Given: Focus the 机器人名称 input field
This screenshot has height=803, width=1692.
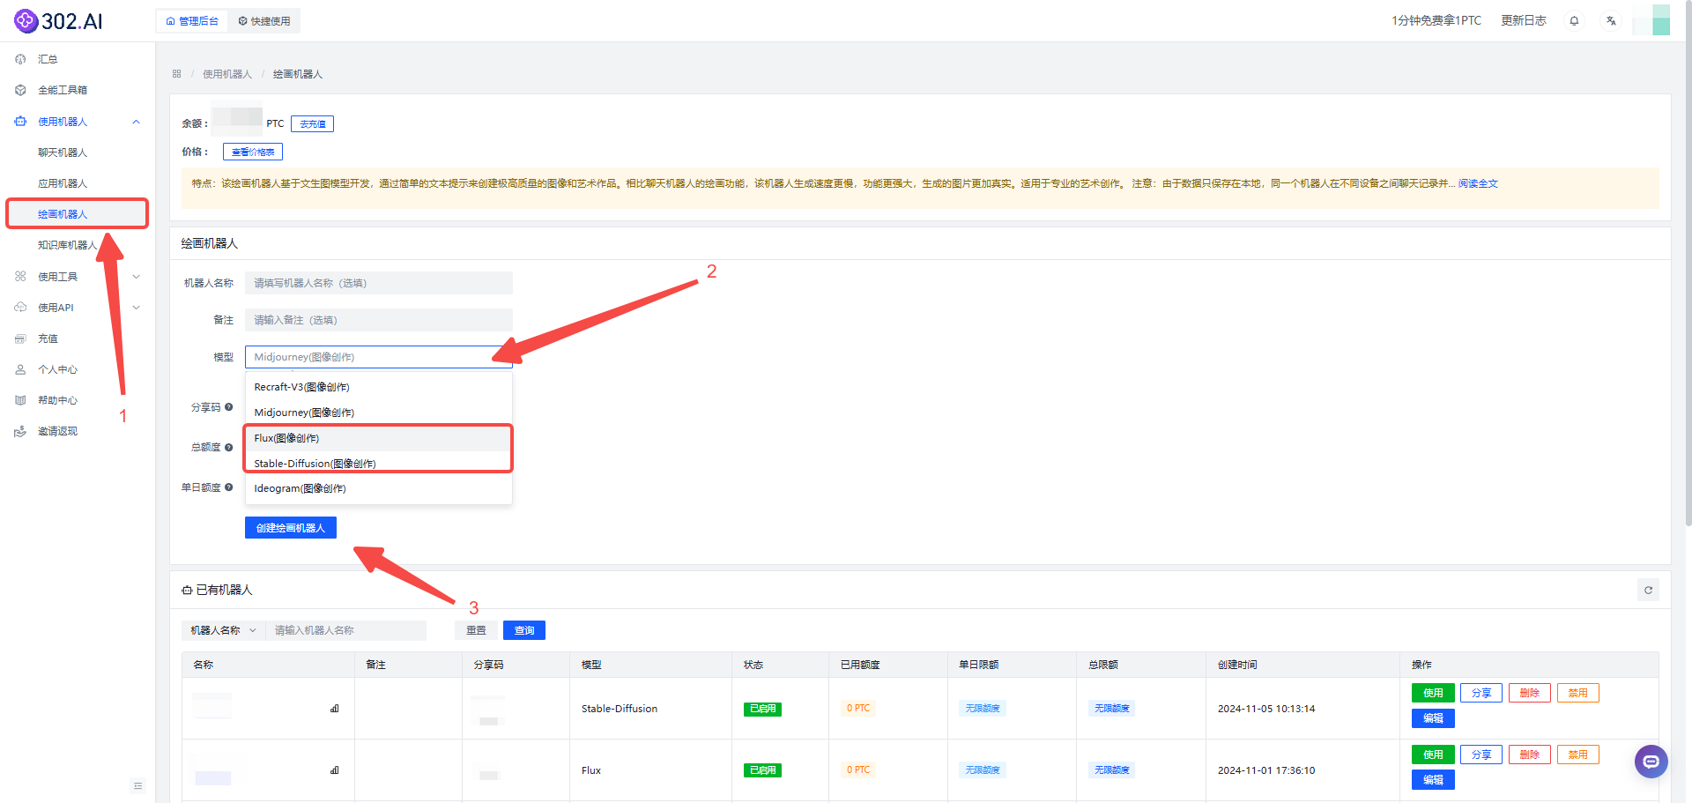Looking at the screenshot, I should click(x=379, y=283).
